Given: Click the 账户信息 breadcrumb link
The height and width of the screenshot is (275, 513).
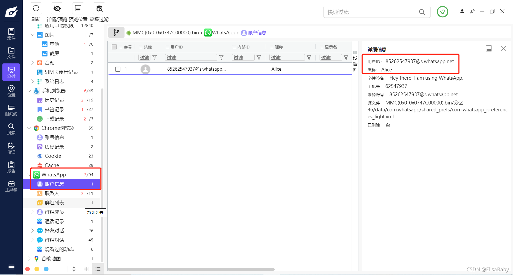Looking at the screenshot, I should [x=257, y=33].
